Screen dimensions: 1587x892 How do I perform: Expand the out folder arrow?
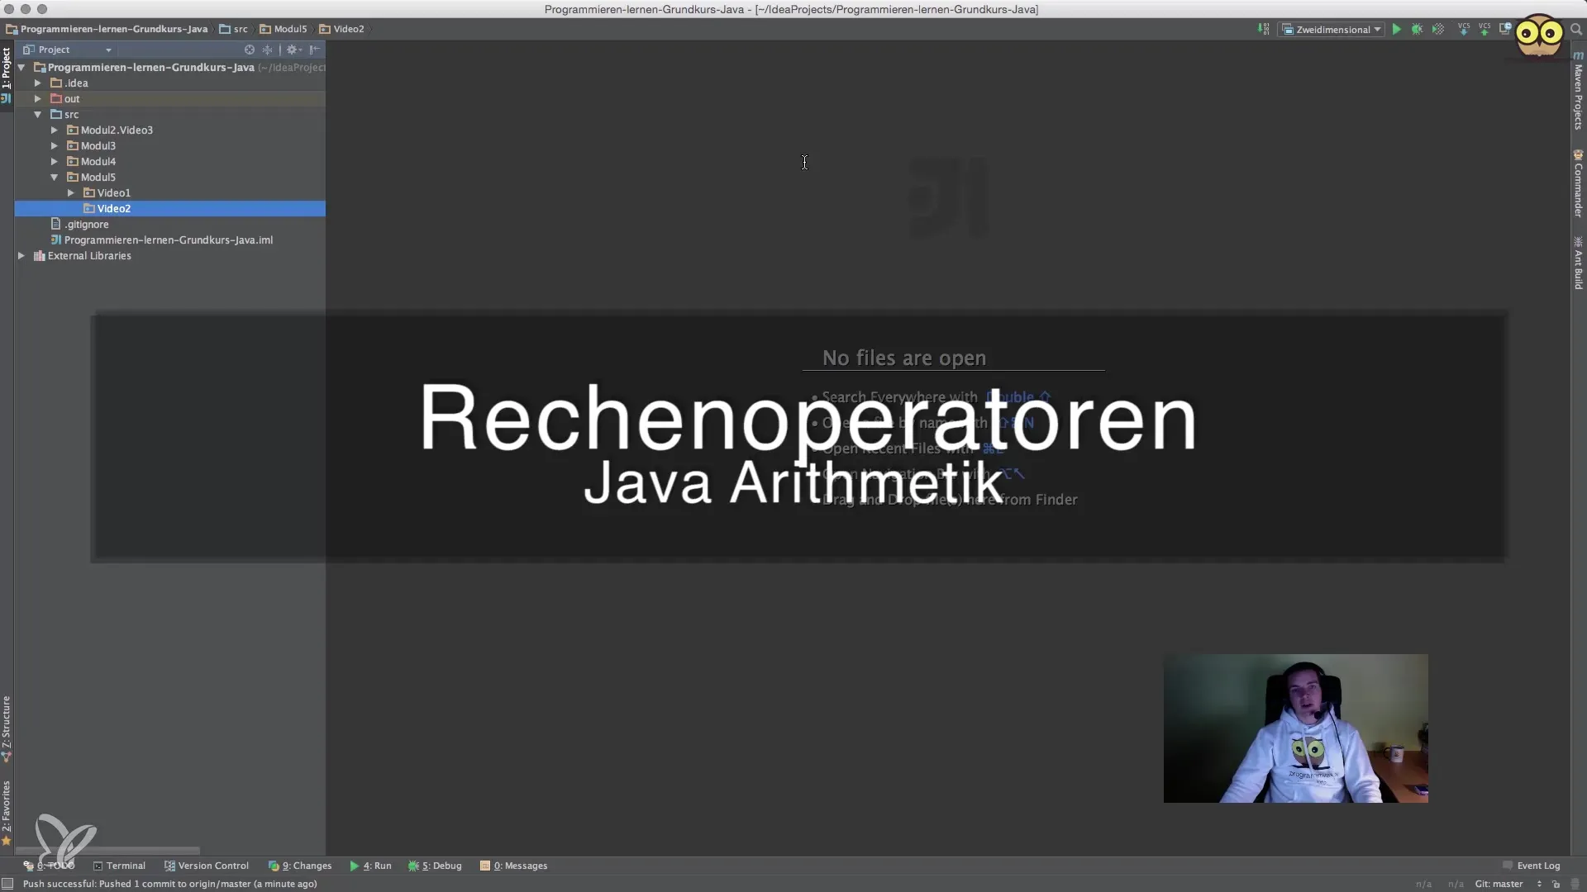coord(38,98)
